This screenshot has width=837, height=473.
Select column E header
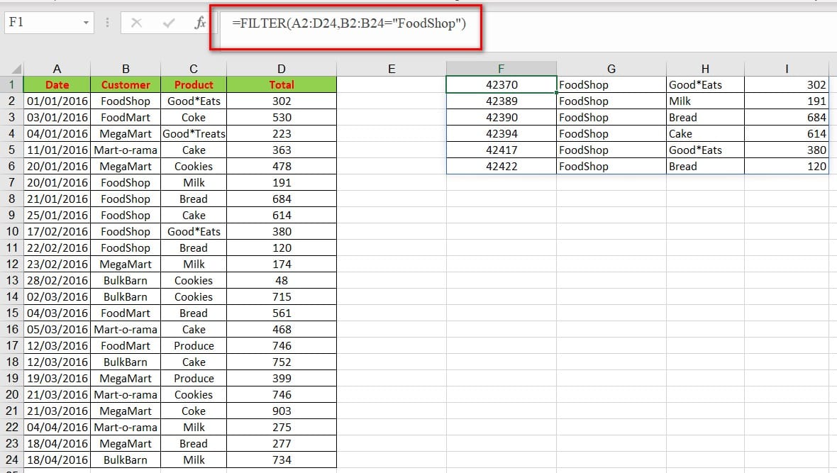391,69
